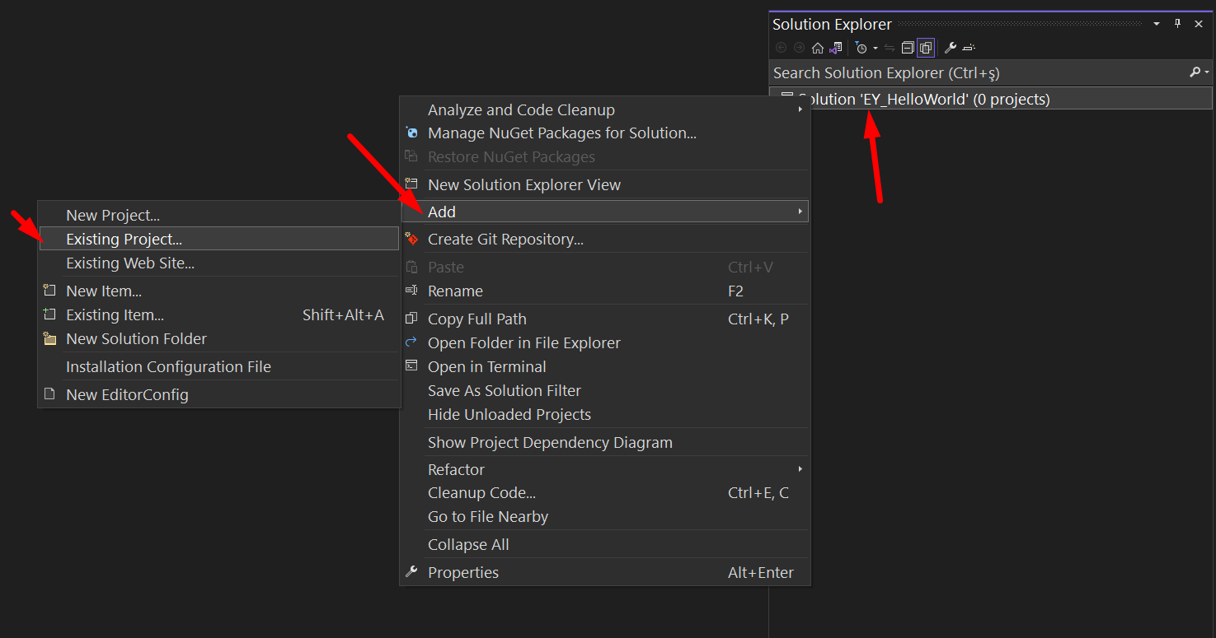
Task: Click the Copy Full Path icon
Action: [412, 319]
